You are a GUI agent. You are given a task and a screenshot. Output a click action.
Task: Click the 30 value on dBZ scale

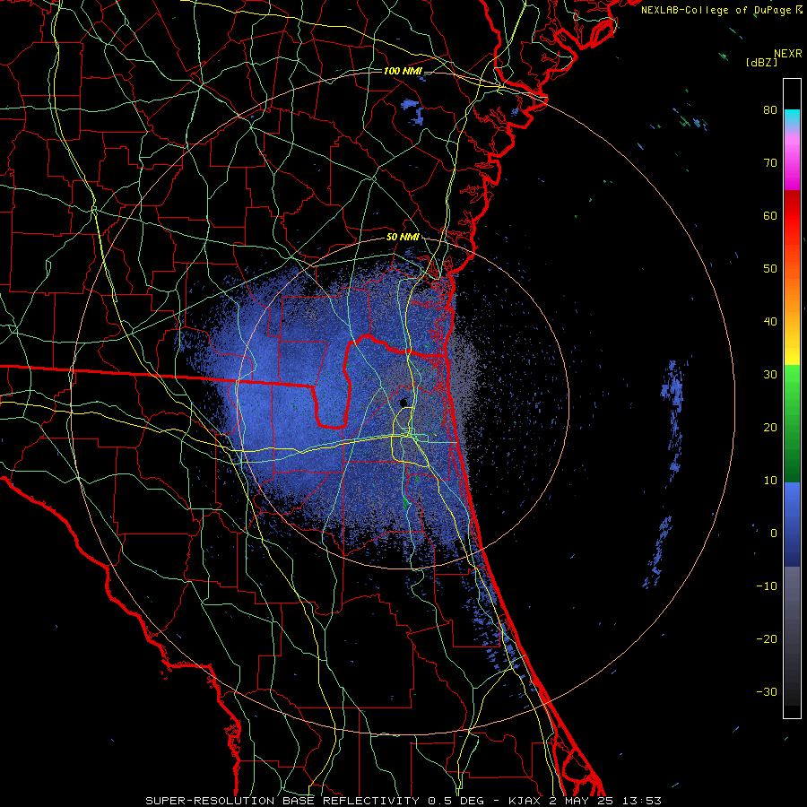point(770,374)
